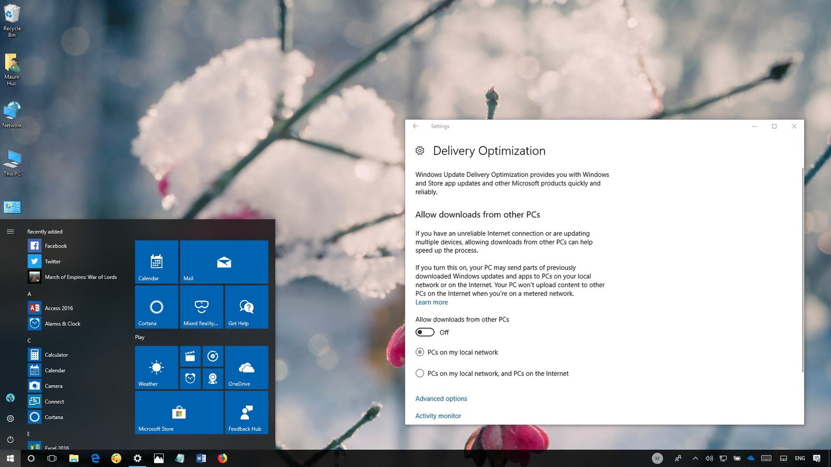831x467 pixels.
Task: Open the Feedback Hub tile
Action: pyautogui.click(x=246, y=412)
